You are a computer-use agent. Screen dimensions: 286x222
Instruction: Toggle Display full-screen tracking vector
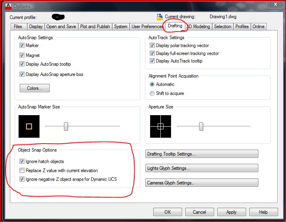[152, 53]
